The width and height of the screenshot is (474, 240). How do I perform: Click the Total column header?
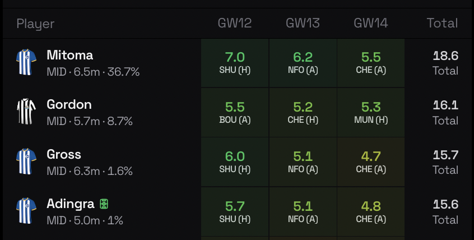point(442,23)
